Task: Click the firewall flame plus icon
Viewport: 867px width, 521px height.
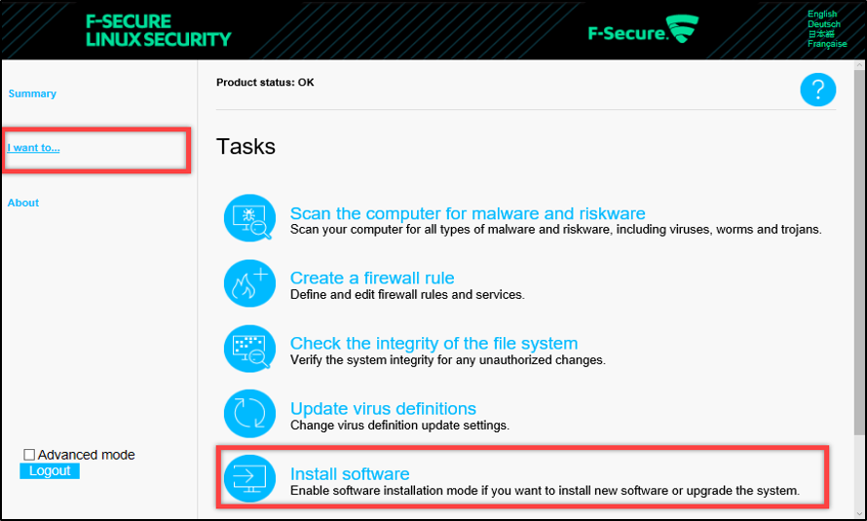Action: click(x=249, y=283)
